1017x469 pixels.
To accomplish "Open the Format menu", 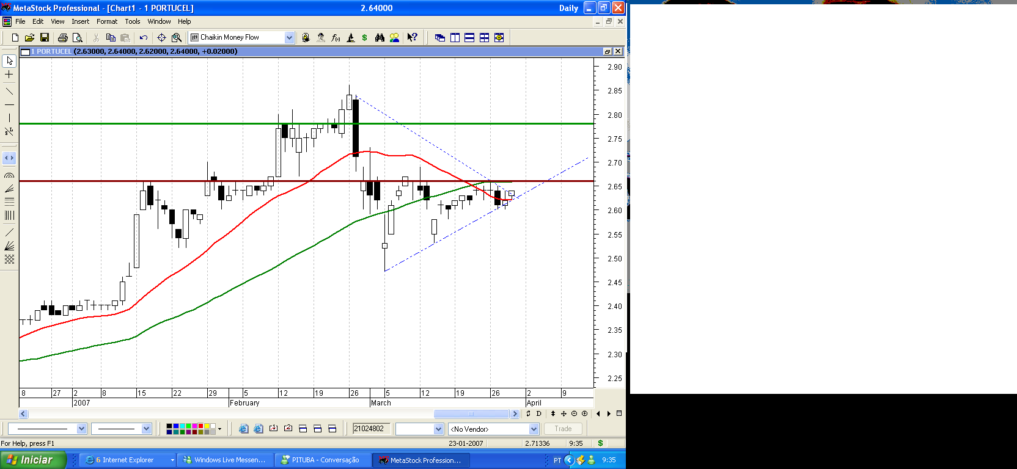I will click(x=106, y=21).
